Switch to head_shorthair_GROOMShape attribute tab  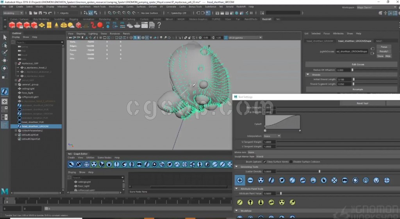tap(355, 41)
